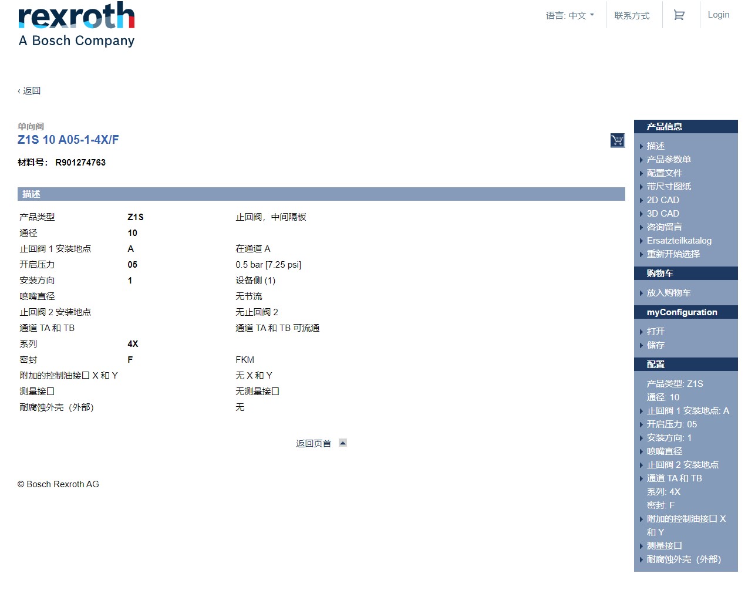Click the 返回页首 link
Viewport: 755px width, 597px height.
313,443
